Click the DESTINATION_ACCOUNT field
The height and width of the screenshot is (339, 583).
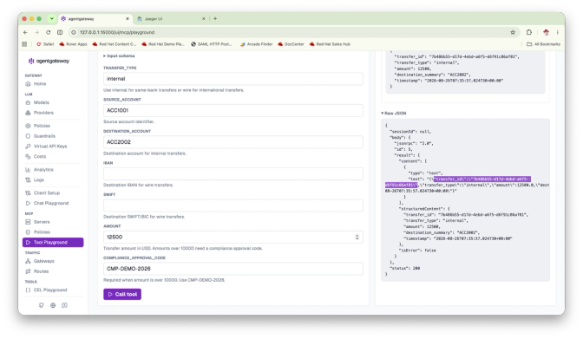point(233,142)
